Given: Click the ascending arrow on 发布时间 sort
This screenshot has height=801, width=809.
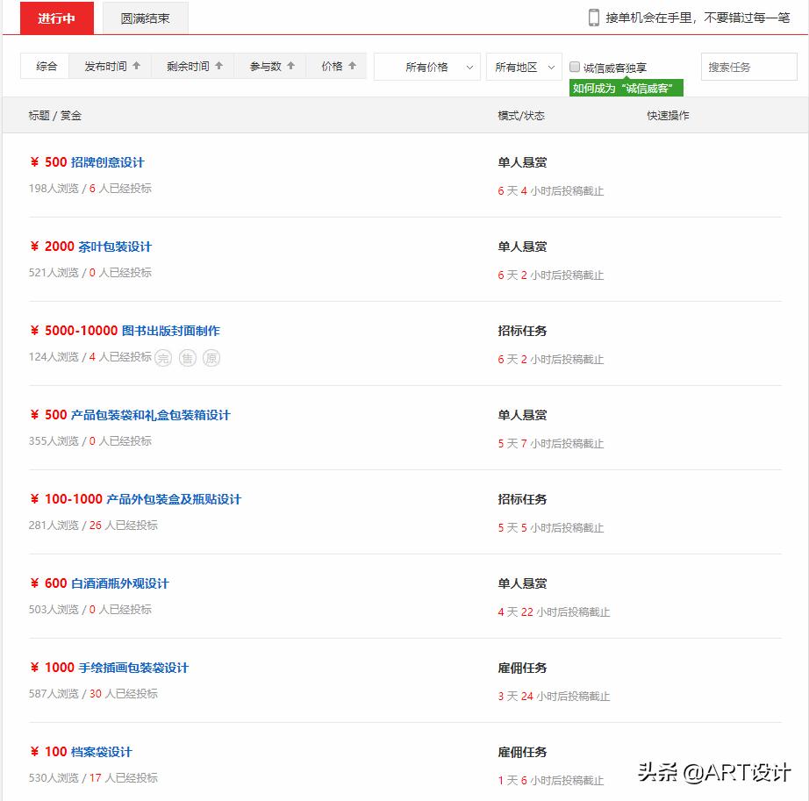Looking at the screenshot, I should [136, 65].
